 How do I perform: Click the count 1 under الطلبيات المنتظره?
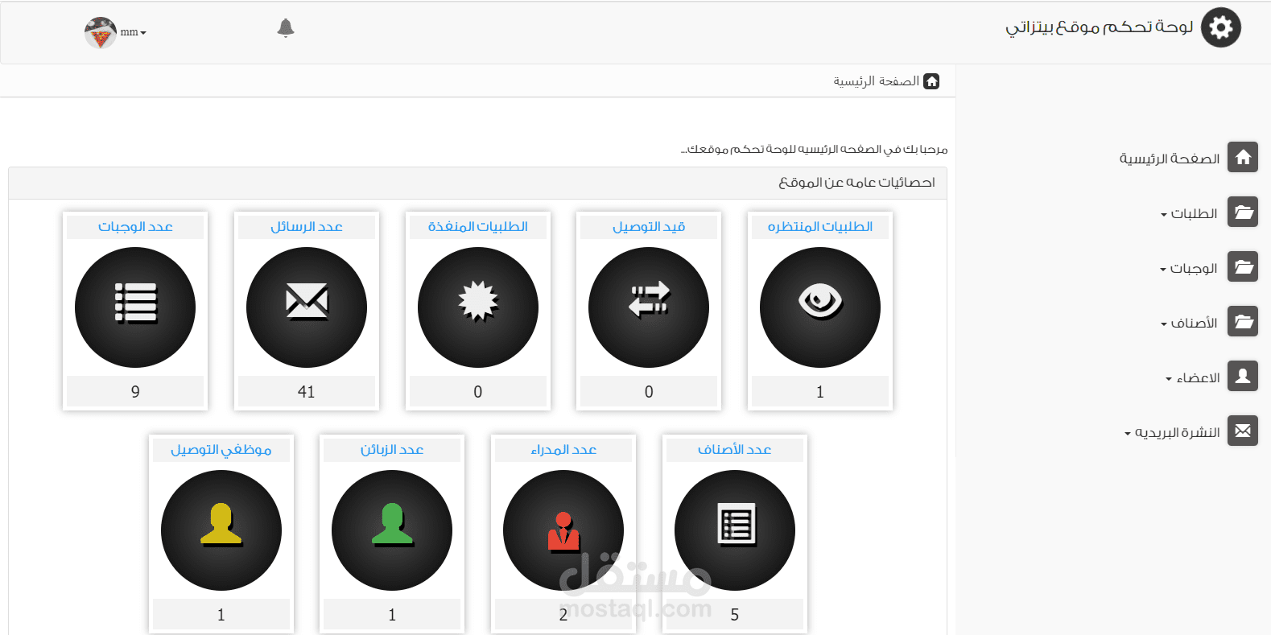pyautogui.click(x=820, y=391)
